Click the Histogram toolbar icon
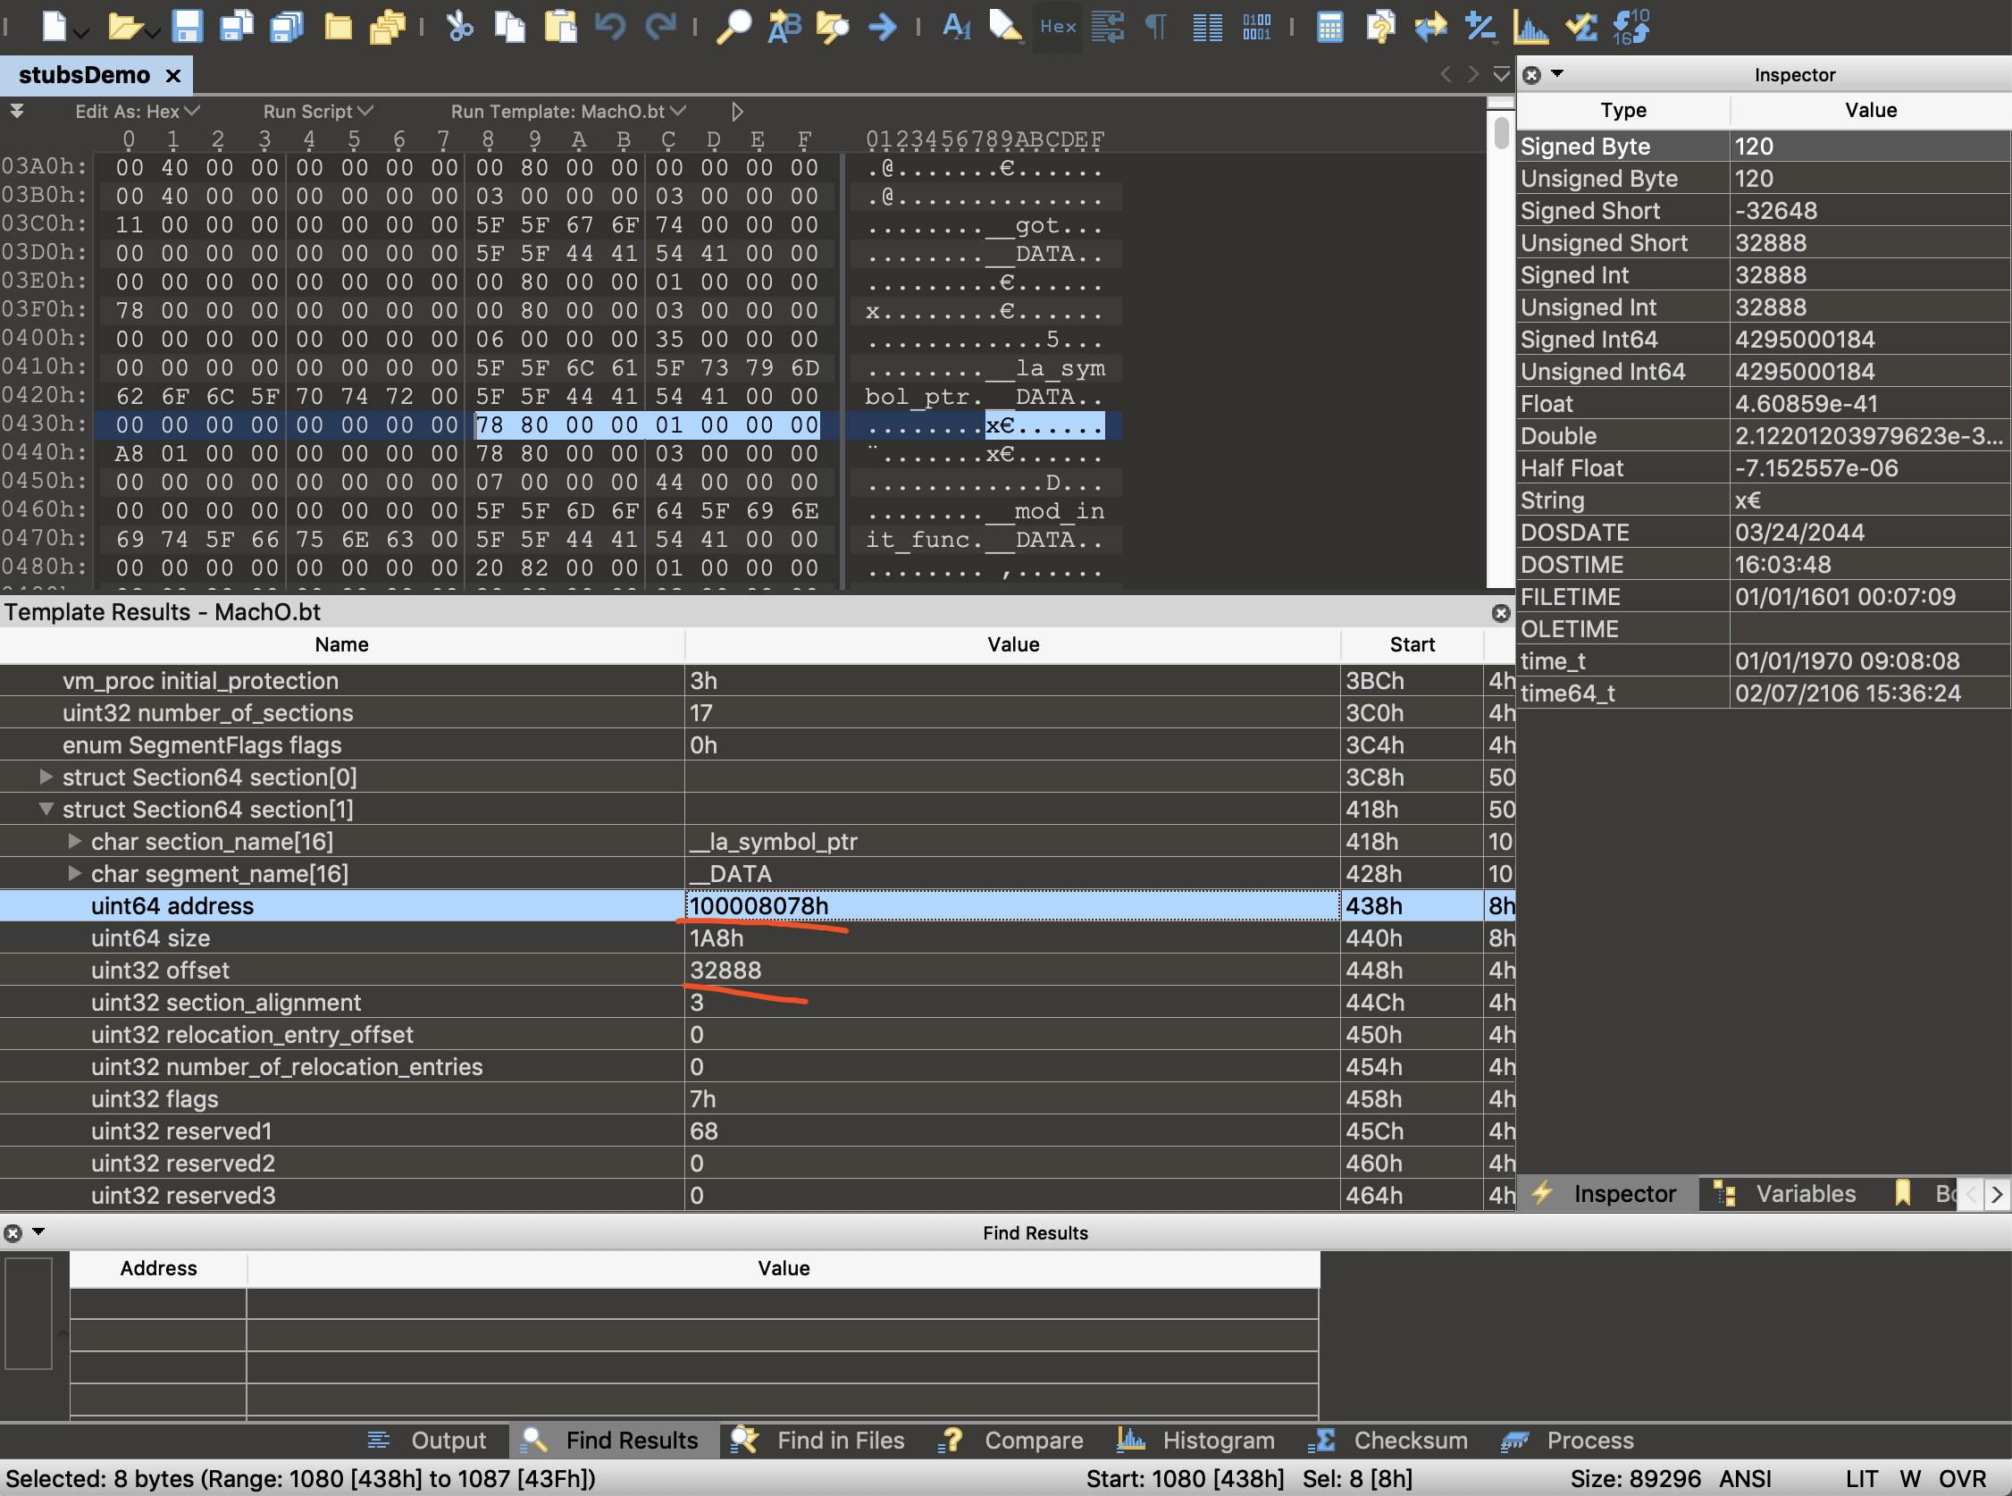This screenshot has width=2012, height=1496. (x=1530, y=26)
